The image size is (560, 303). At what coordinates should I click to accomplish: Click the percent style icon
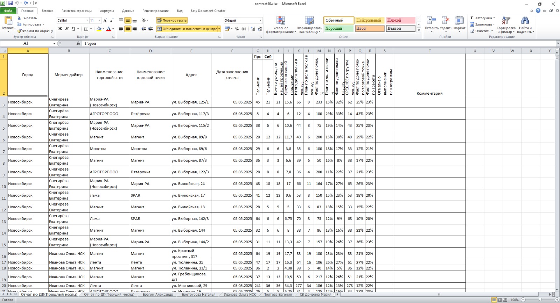tap(237, 29)
